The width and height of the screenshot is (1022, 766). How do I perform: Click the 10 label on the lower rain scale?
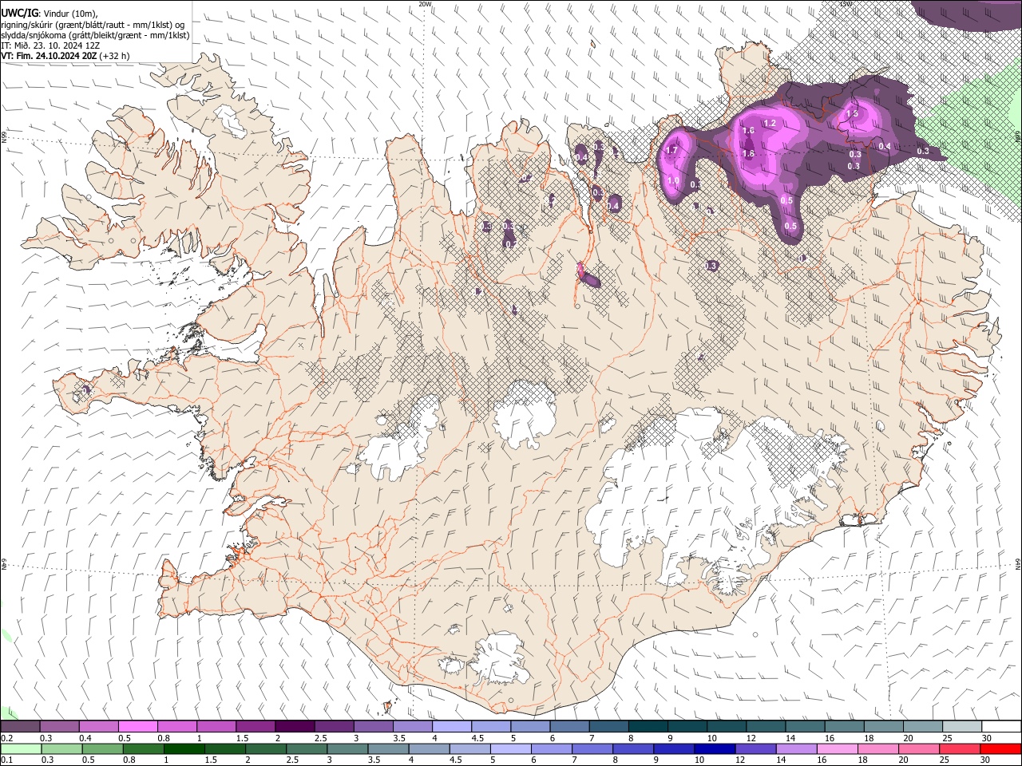[699, 760]
